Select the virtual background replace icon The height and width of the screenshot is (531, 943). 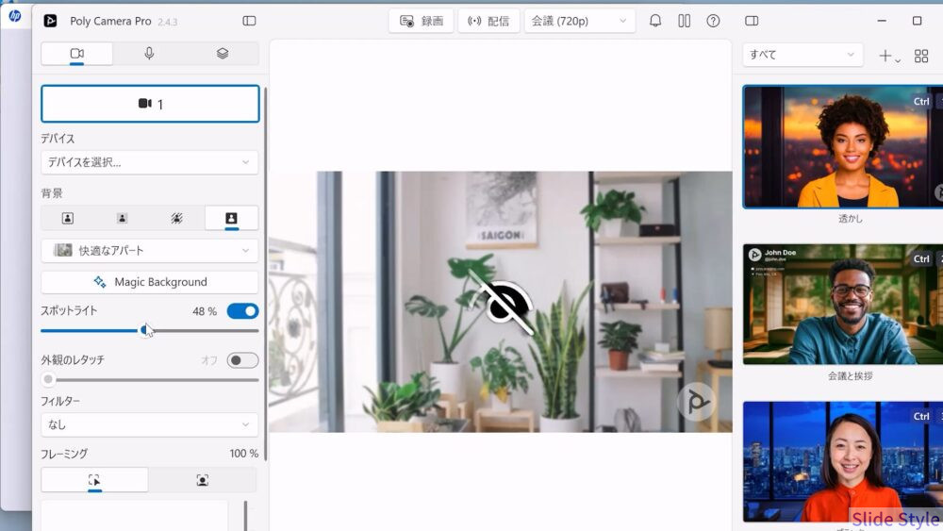pos(232,218)
